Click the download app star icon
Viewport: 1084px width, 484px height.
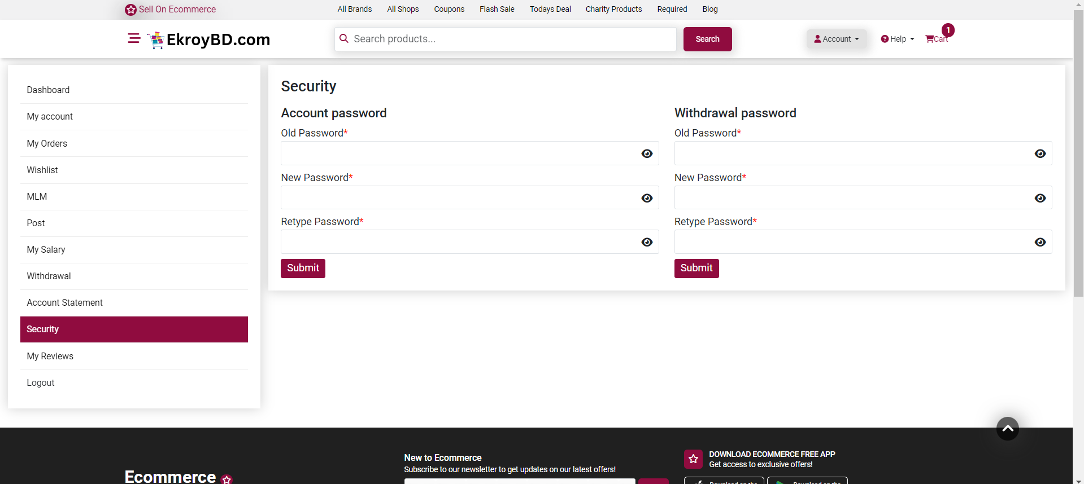tap(693, 459)
